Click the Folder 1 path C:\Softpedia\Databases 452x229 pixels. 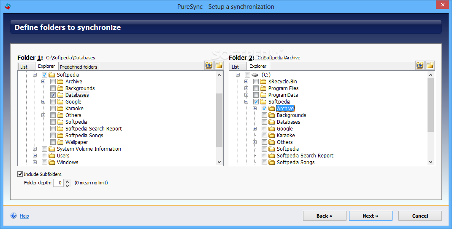click(70, 58)
